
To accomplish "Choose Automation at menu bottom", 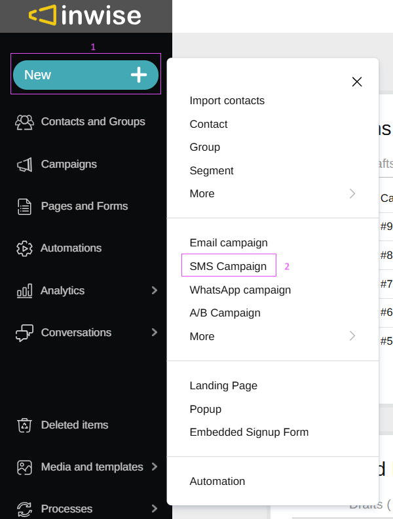I will 217,481.
